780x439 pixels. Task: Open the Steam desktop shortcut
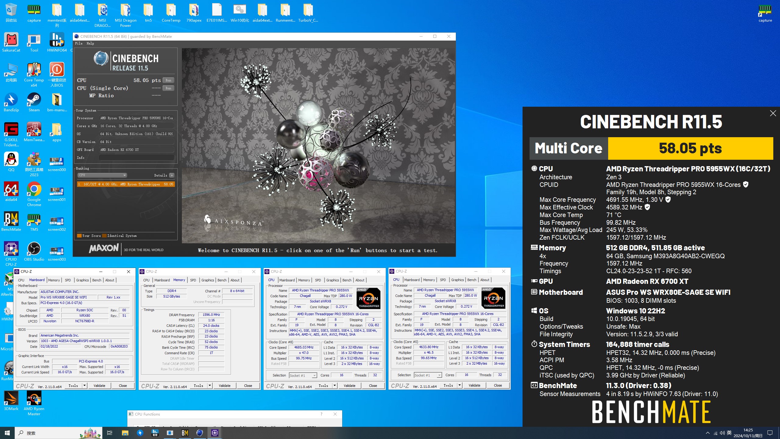(x=34, y=102)
